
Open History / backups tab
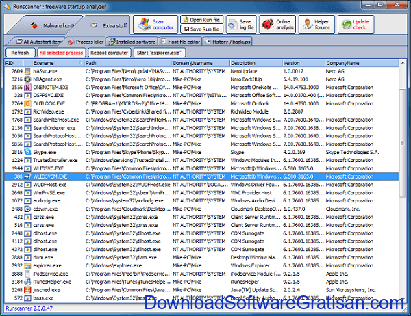click(227, 42)
